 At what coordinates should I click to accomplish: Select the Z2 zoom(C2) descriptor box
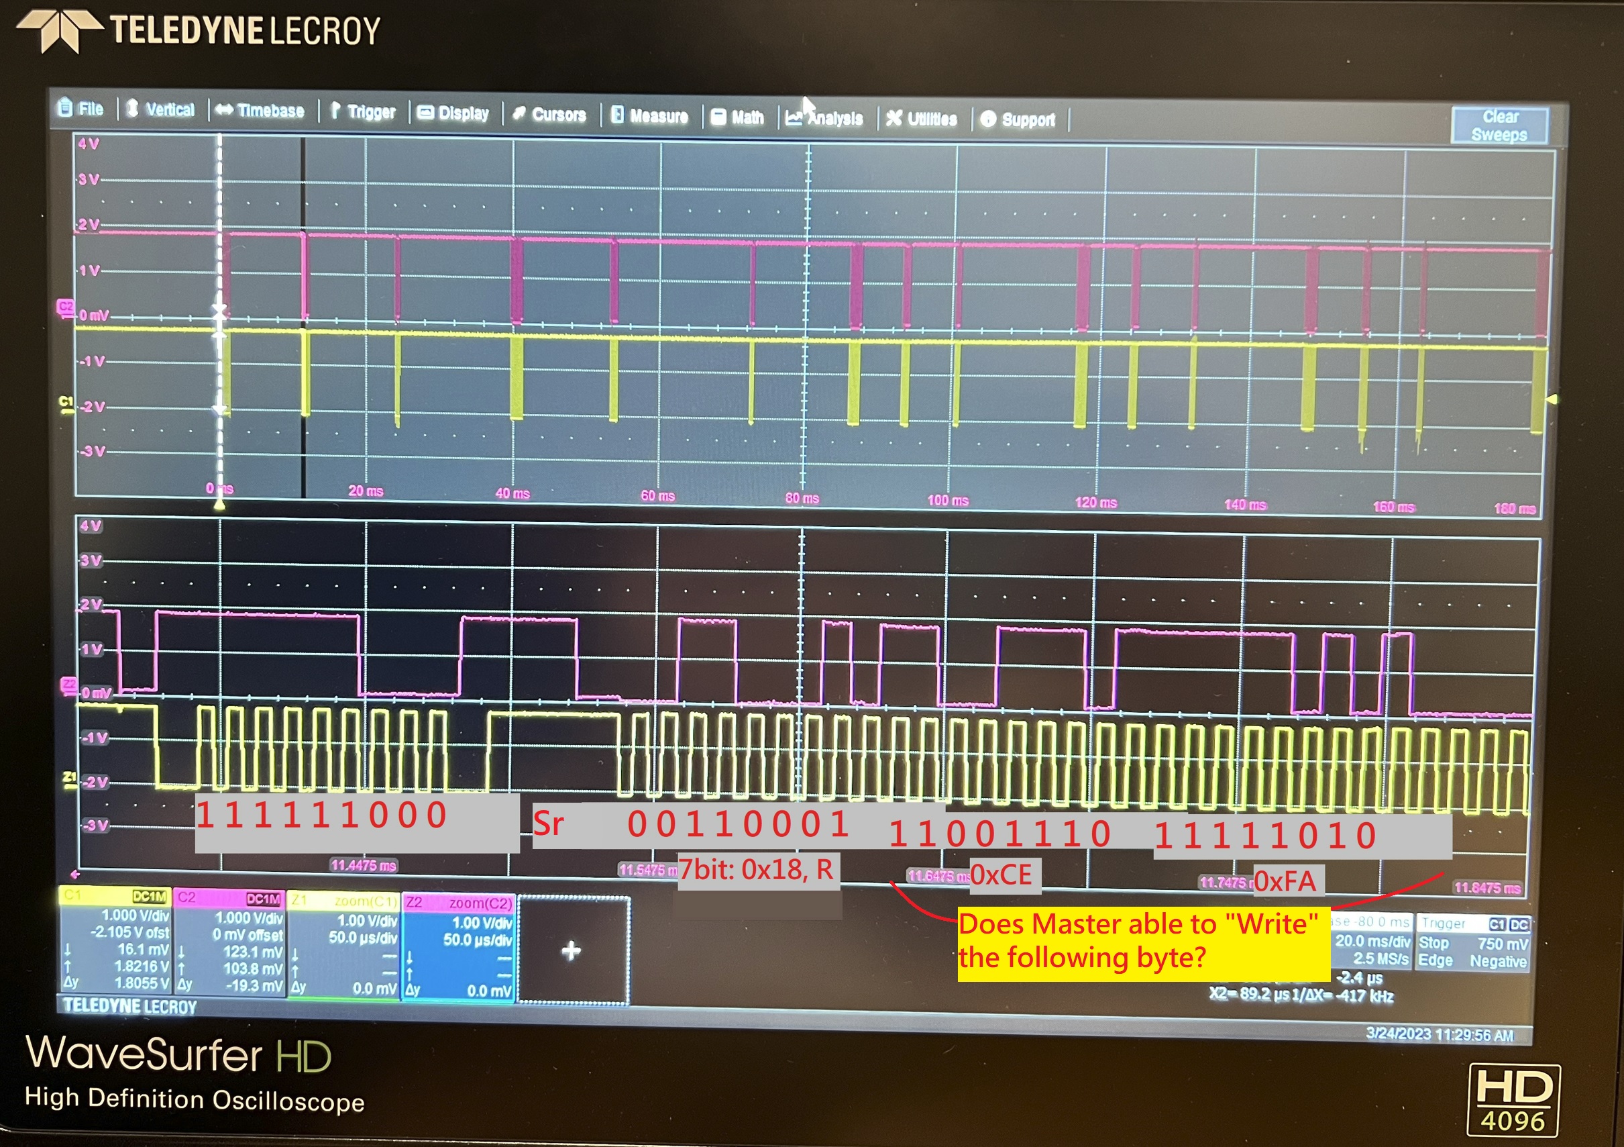pos(458,950)
